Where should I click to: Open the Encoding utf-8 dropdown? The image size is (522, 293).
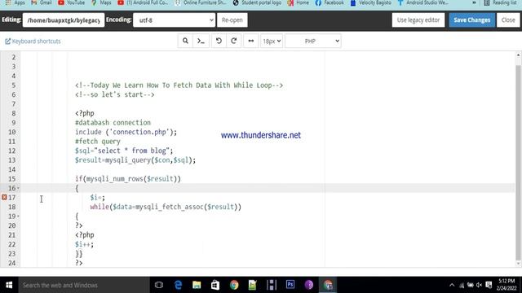tap(174, 20)
